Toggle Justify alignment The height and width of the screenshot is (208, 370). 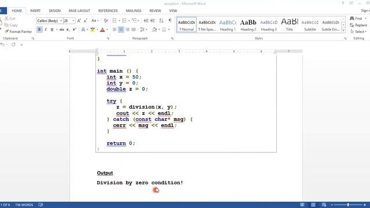tap(134, 29)
